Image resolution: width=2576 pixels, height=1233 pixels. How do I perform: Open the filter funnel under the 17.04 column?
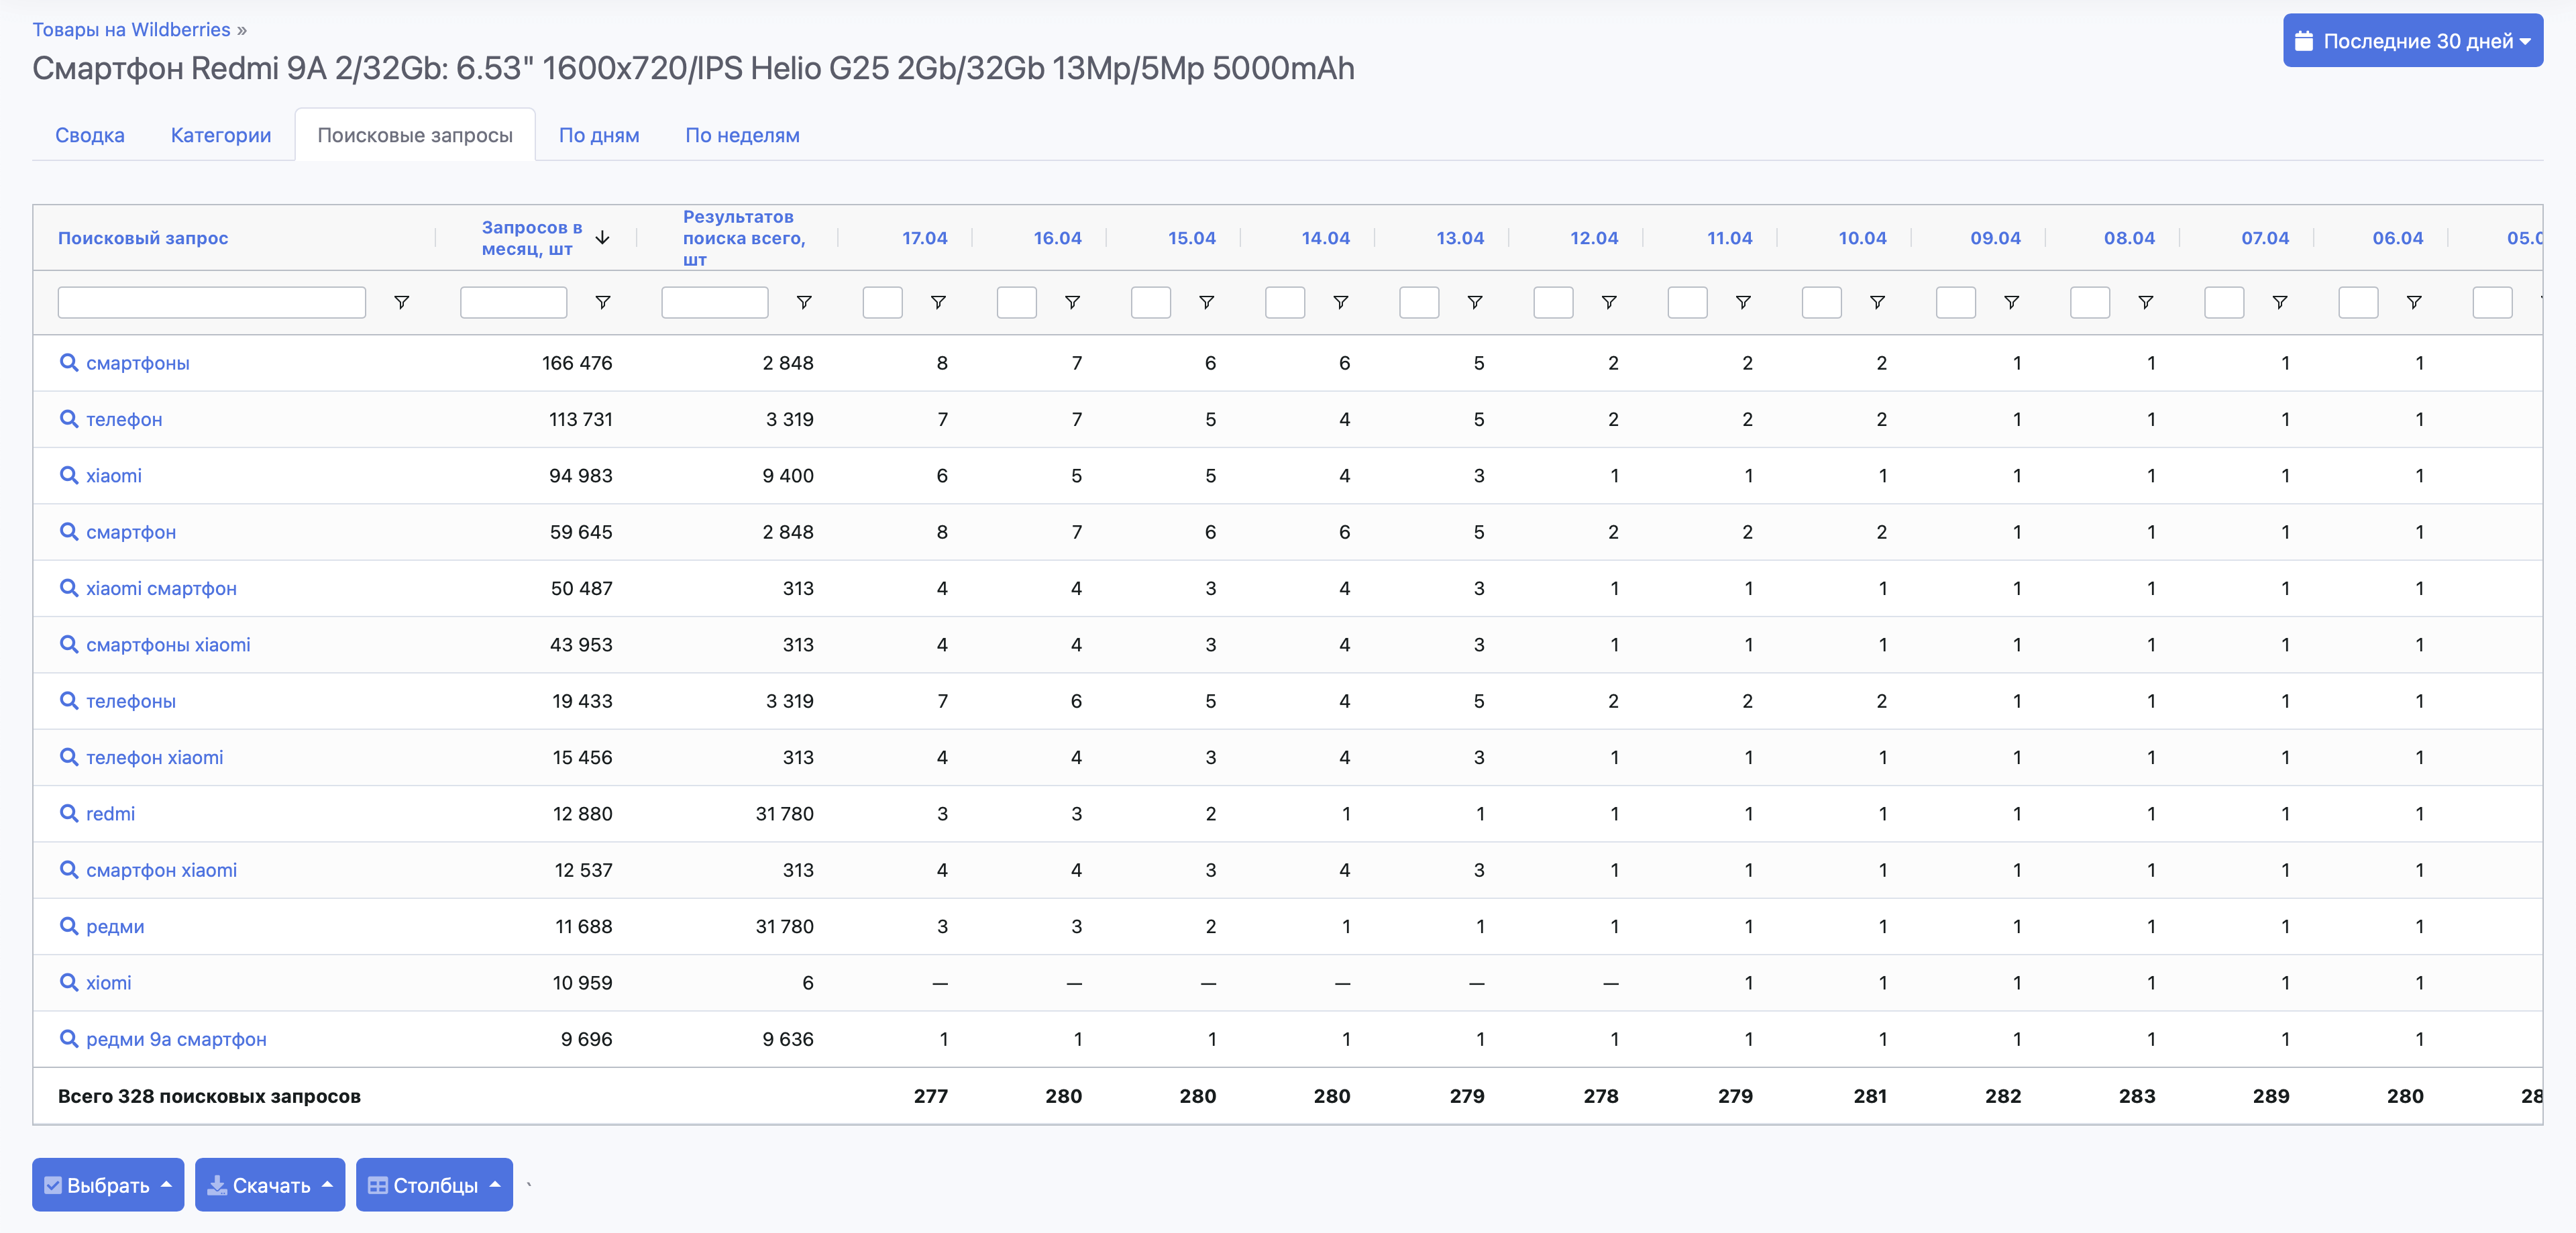[x=938, y=302]
